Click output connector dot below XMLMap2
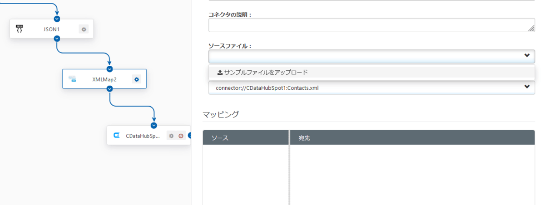Image resolution: width=545 pixels, height=205 pixels. (x=109, y=89)
